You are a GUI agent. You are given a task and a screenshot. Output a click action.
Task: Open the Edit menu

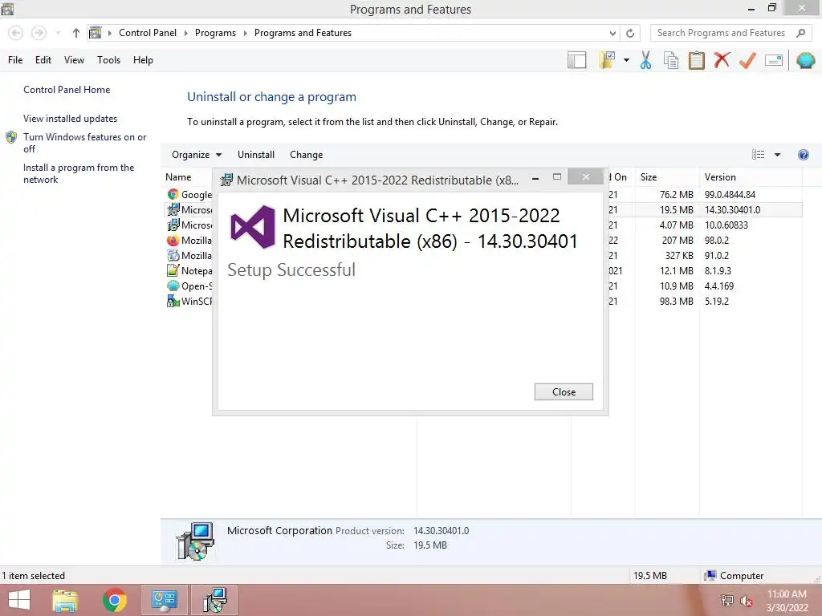[x=43, y=60]
